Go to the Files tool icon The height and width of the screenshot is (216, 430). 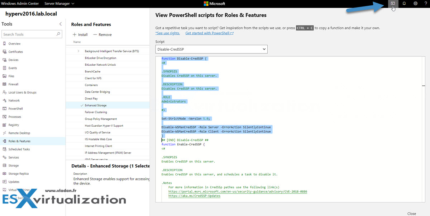coord(5,76)
